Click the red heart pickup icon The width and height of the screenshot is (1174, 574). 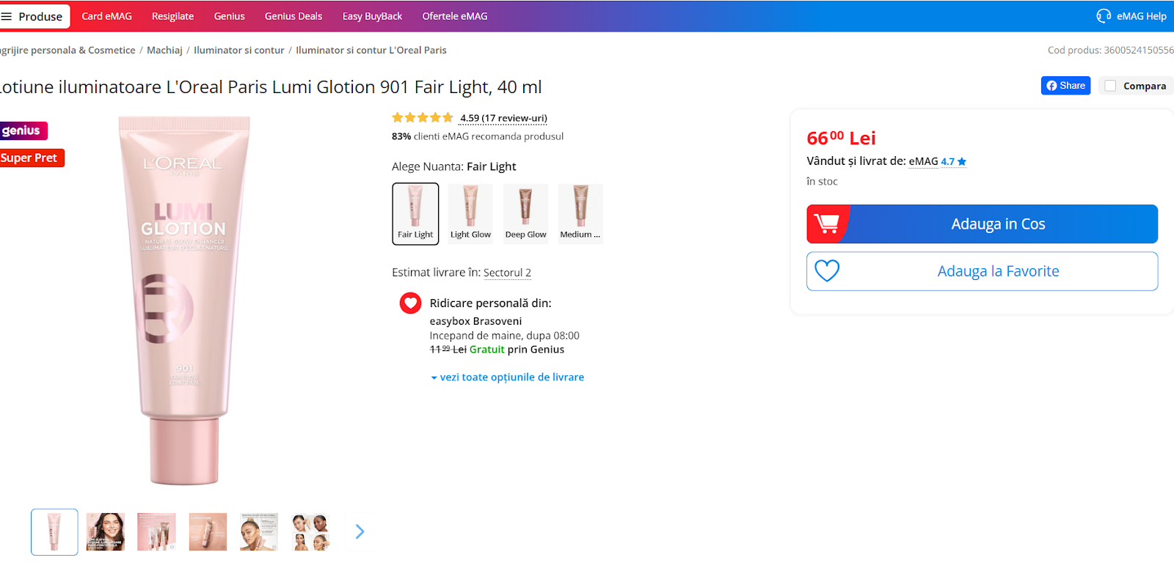(x=410, y=303)
